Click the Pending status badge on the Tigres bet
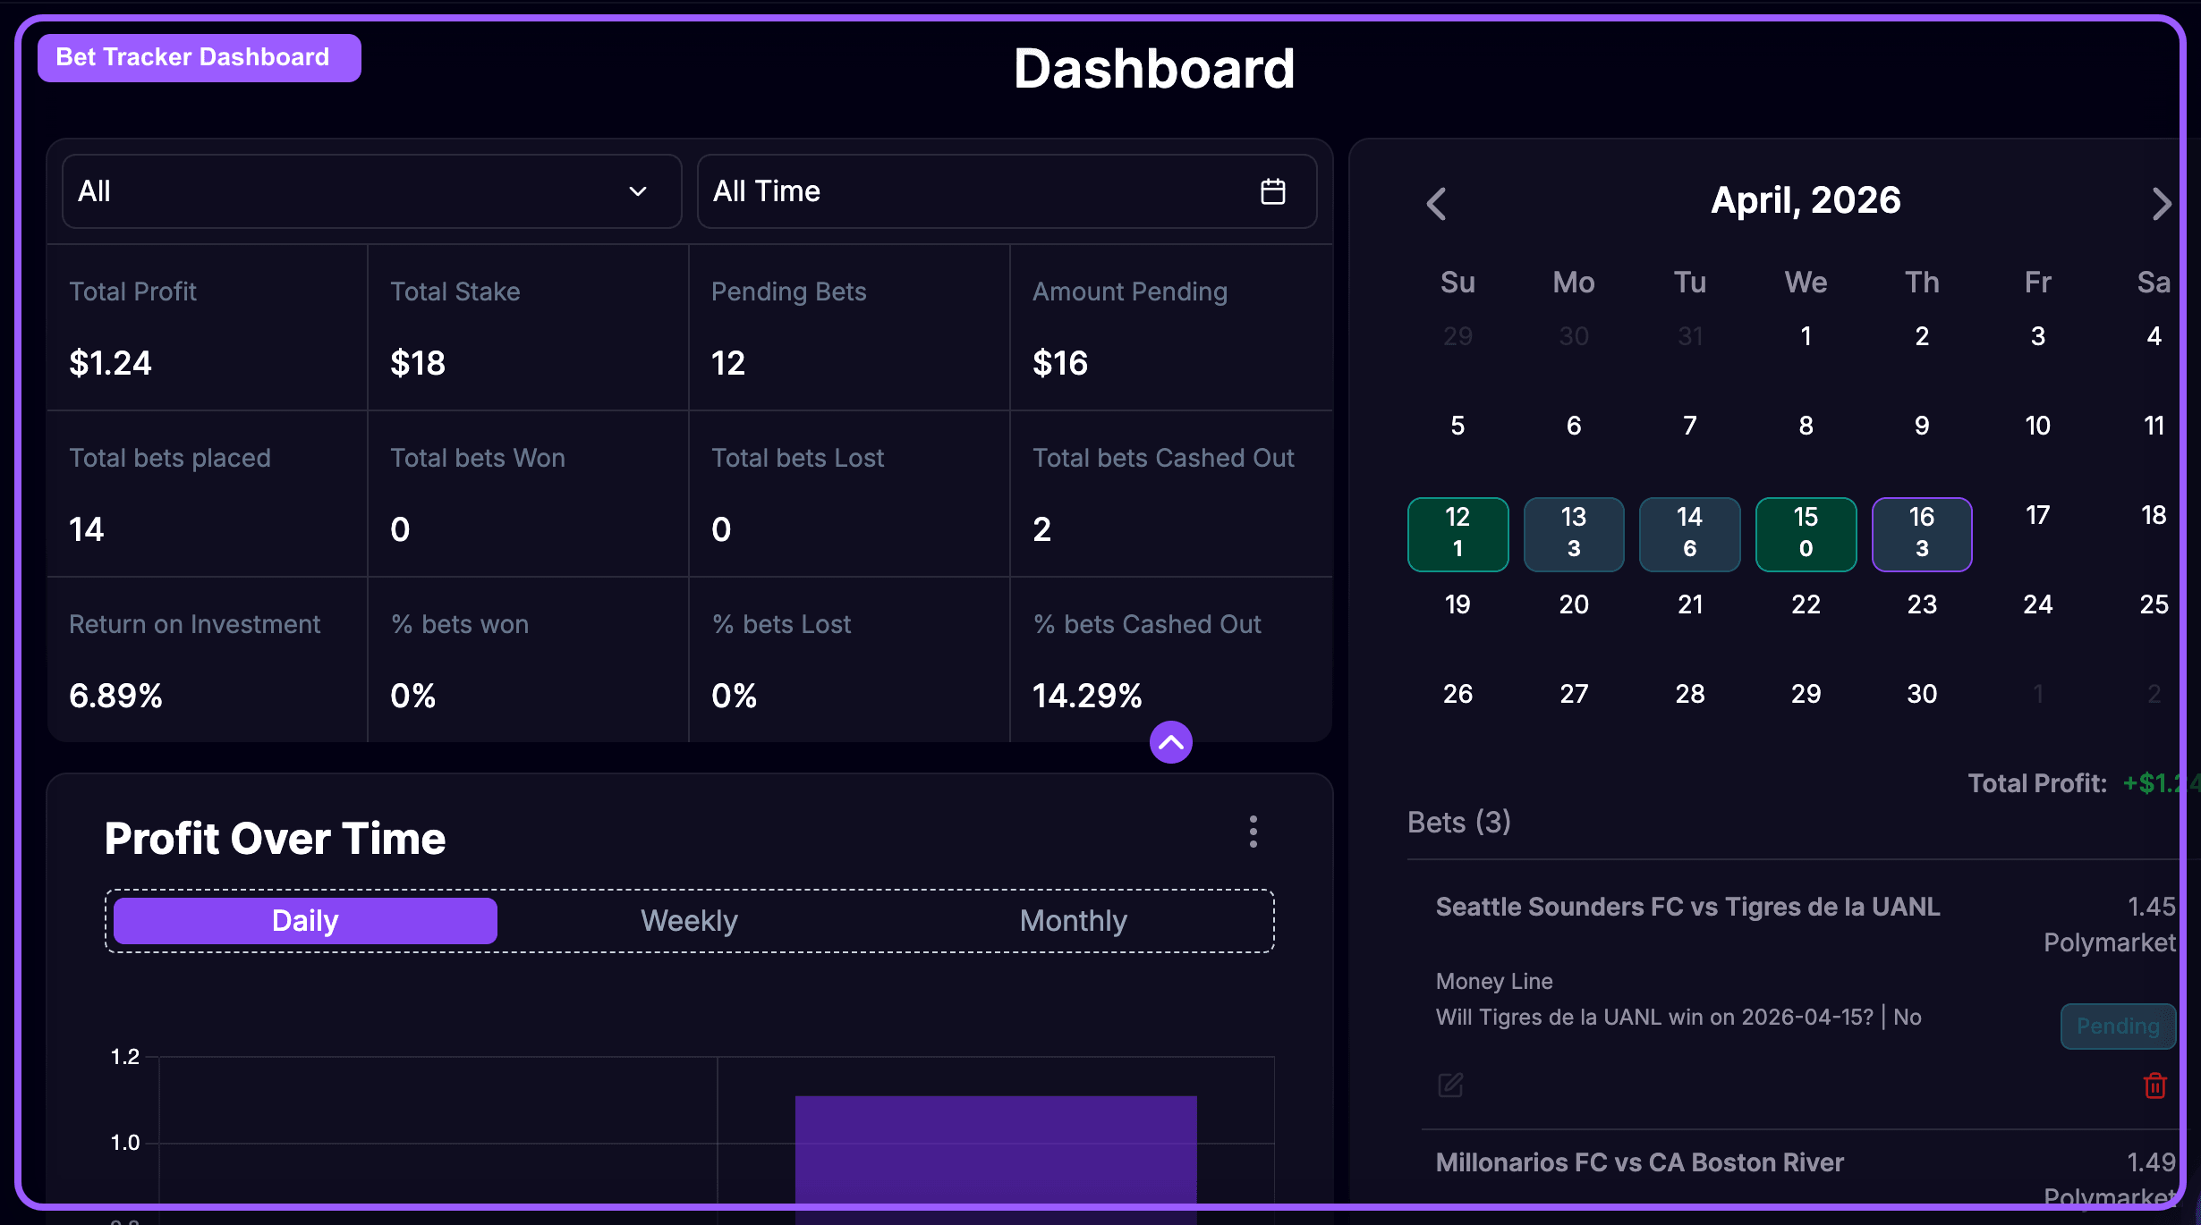2201x1225 pixels. coord(2117,1026)
